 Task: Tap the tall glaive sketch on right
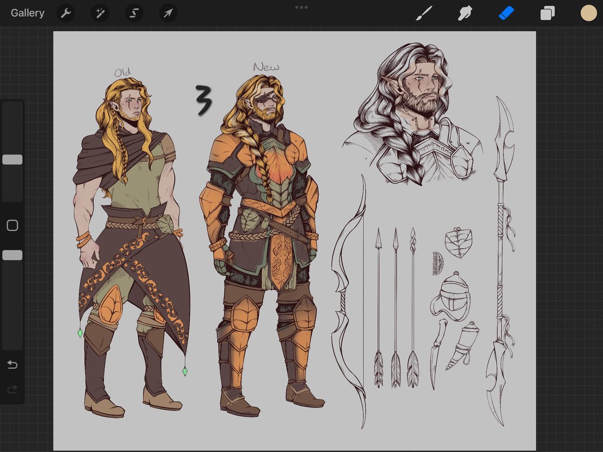click(x=501, y=261)
